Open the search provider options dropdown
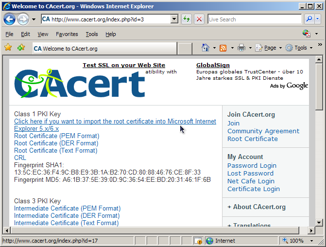 (x=317, y=19)
